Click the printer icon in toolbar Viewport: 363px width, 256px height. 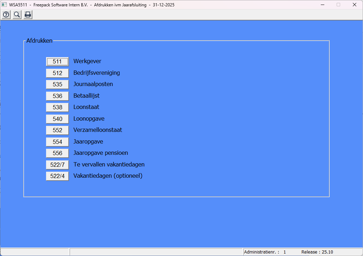click(28, 14)
